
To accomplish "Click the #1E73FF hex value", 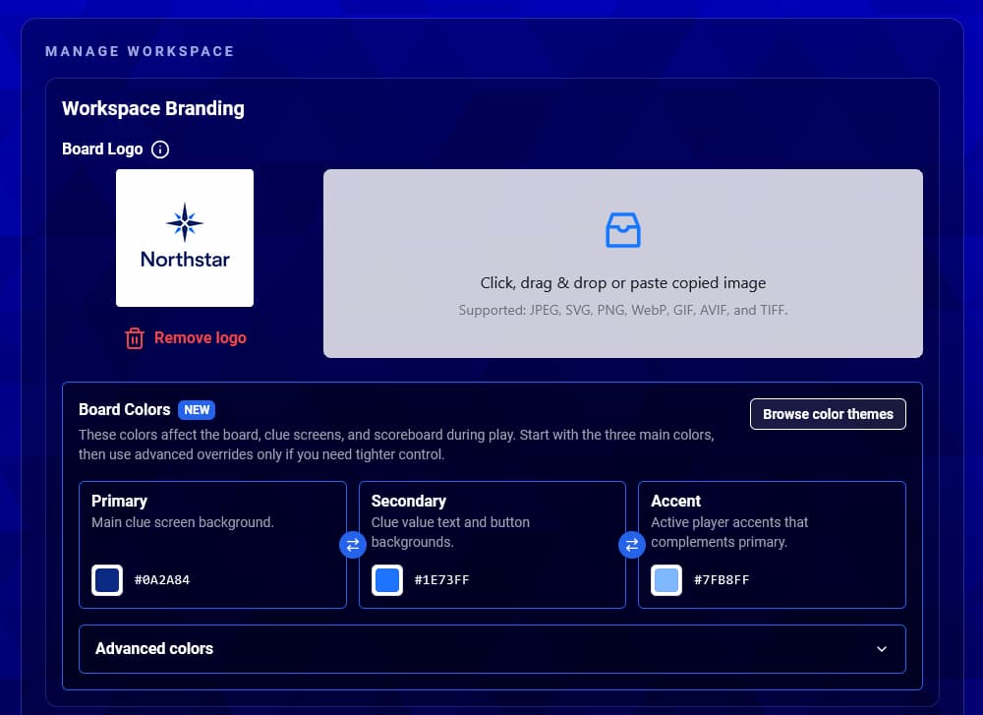I will (x=441, y=579).
